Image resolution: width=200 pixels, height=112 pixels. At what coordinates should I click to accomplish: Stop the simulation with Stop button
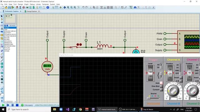pyautogui.click(x=17, y=105)
